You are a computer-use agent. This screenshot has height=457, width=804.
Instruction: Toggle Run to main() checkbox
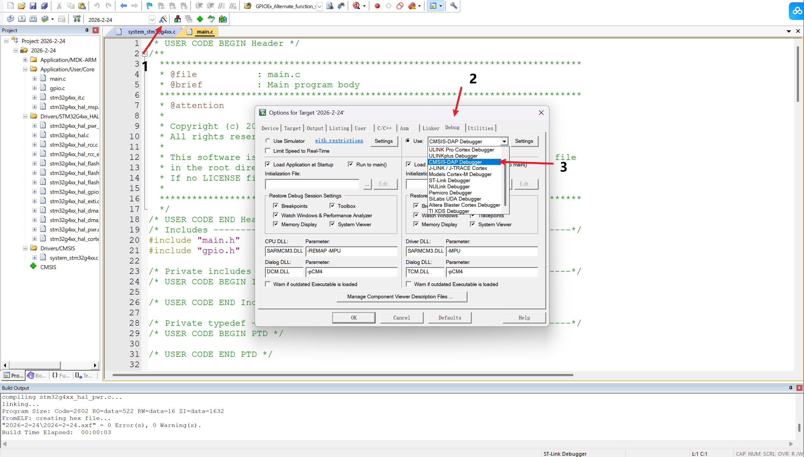[351, 164]
